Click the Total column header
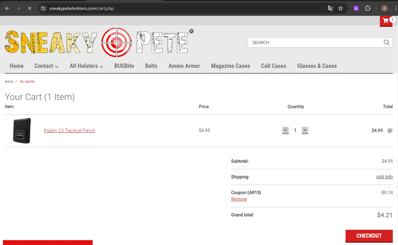 click(x=388, y=107)
